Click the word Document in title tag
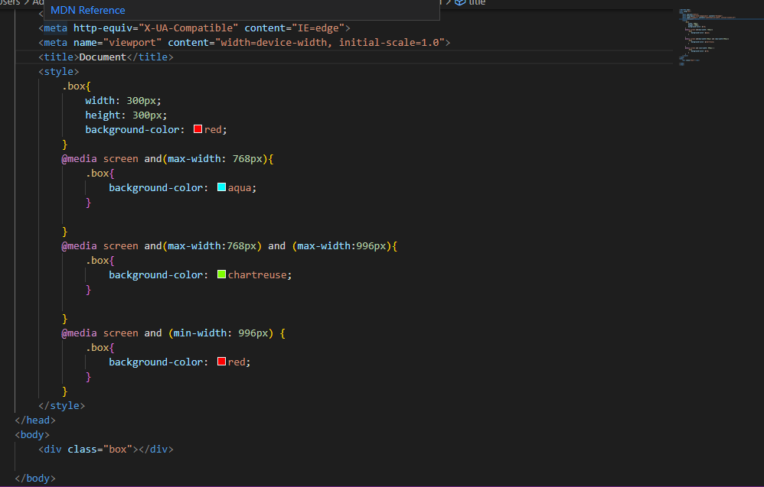This screenshot has height=487, width=764. (103, 57)
